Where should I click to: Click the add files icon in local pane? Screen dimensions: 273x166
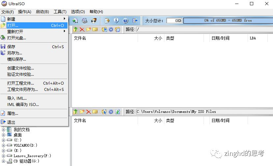coord(104,112)
